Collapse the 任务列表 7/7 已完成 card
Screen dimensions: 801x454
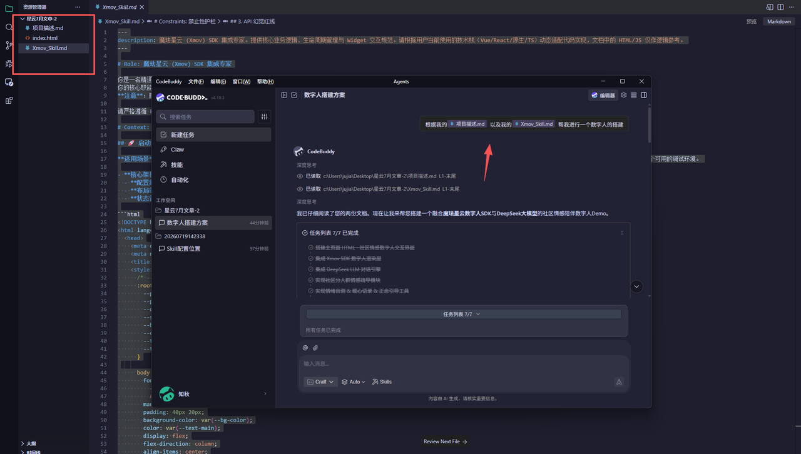point(621,233)
